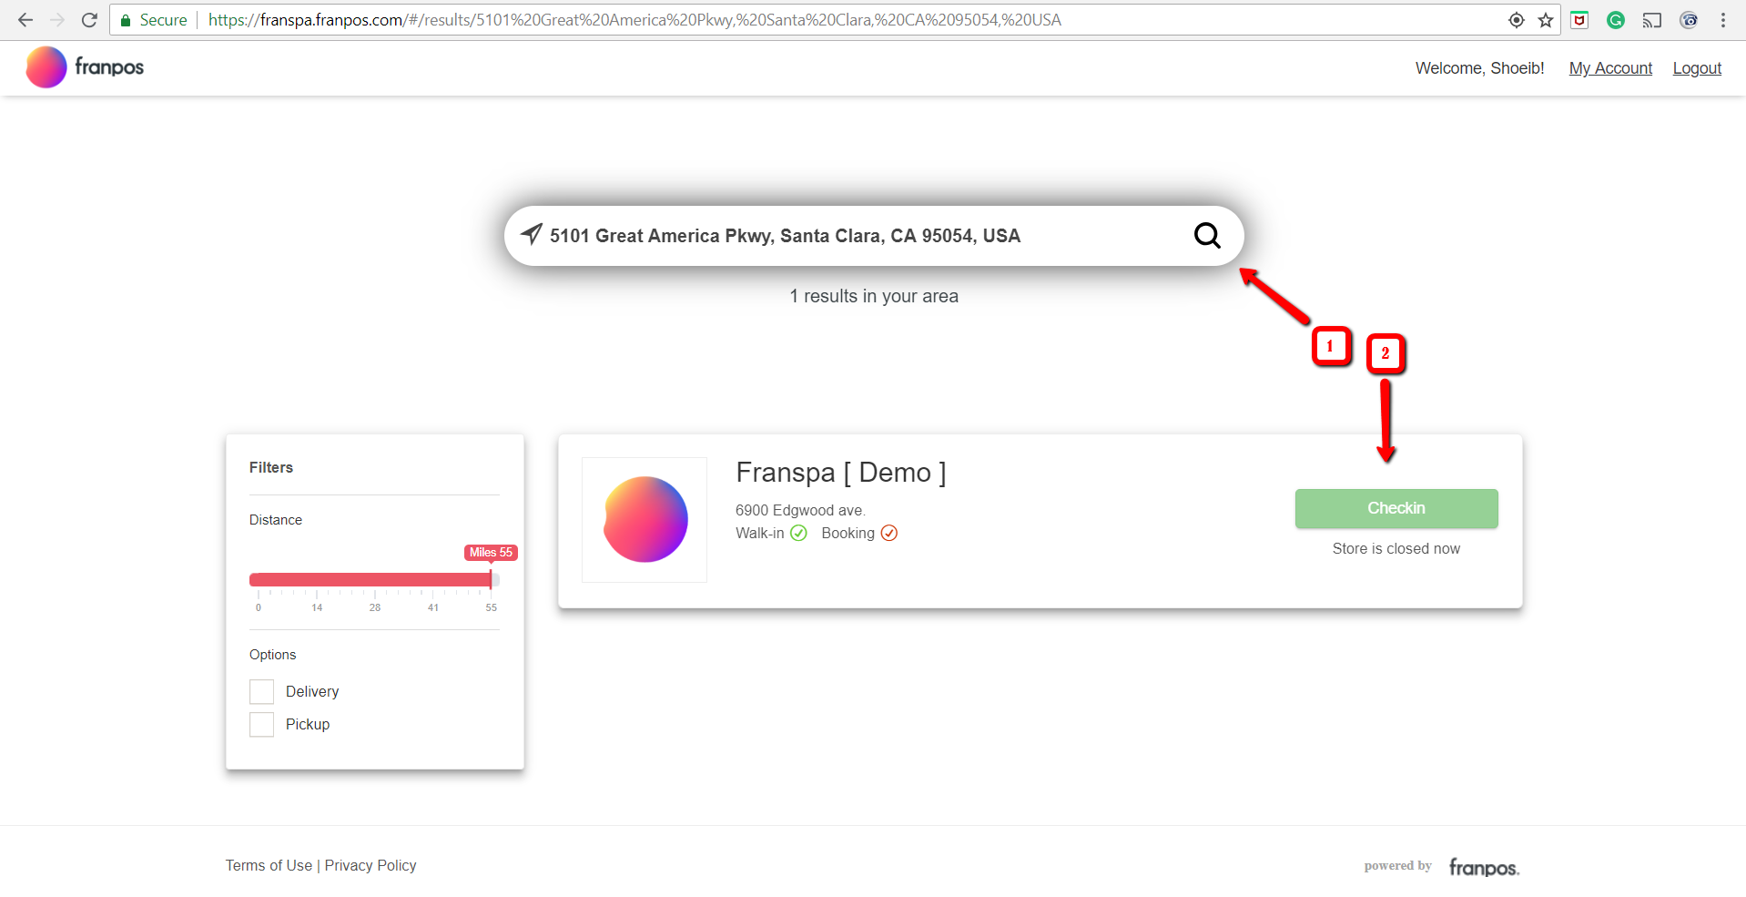Click the Options filter label
Screen dimensions: 1746x897
(273, 655)
